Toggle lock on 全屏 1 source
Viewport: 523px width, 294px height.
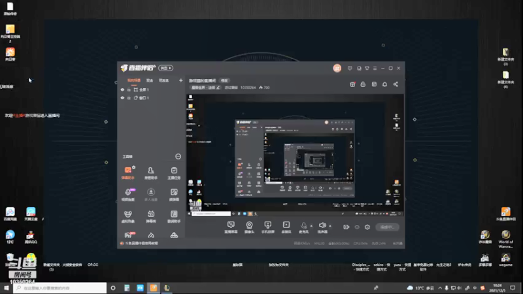129,90
